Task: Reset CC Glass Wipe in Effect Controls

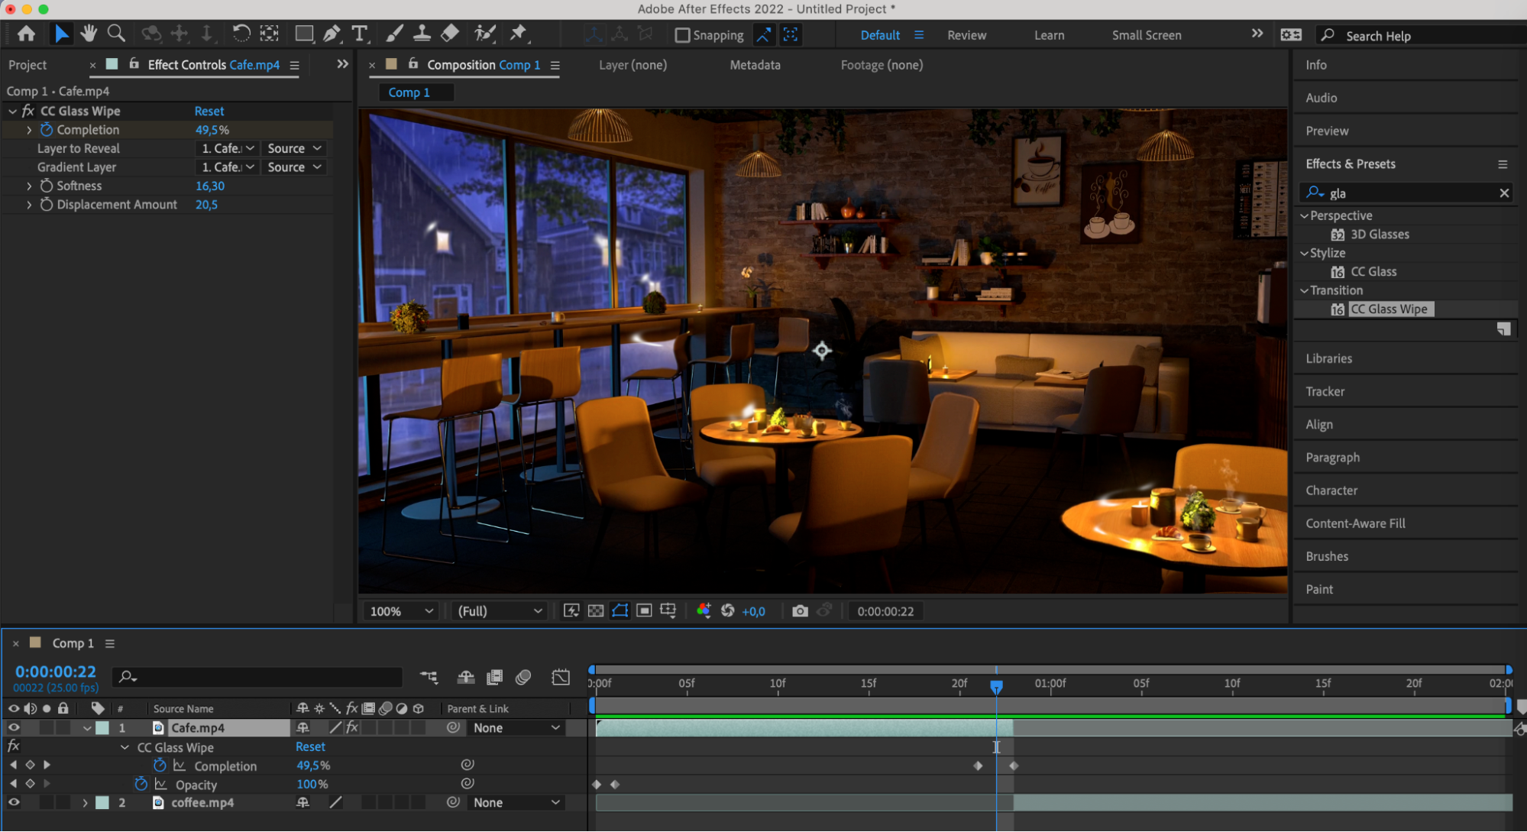Action: [209, 111]
